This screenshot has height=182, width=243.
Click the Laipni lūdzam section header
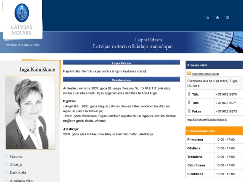coord(121,62)
